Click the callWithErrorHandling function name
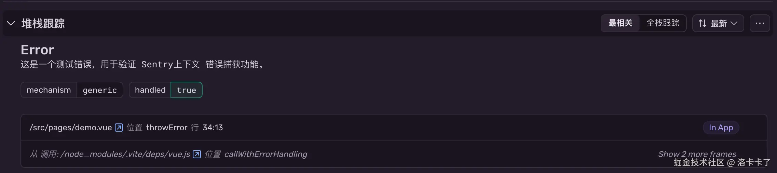The width and height of the screenshot is (777, 173). coord(265,154)
